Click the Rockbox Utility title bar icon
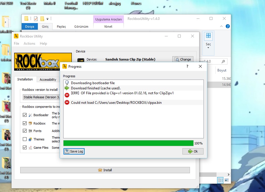 tap(16, 36)
